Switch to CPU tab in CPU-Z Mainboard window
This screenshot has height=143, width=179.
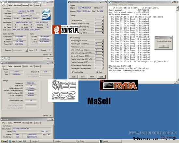click(x=4, y=123)
